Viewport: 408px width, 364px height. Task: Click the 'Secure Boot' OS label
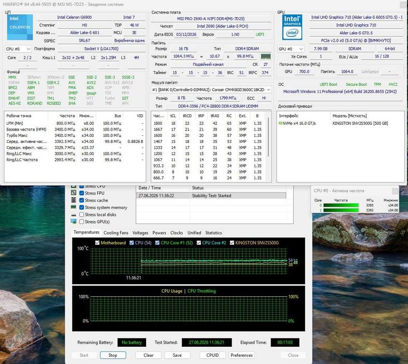(356, 84)
